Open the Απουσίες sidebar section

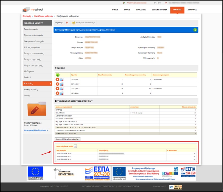click(37, 83)
